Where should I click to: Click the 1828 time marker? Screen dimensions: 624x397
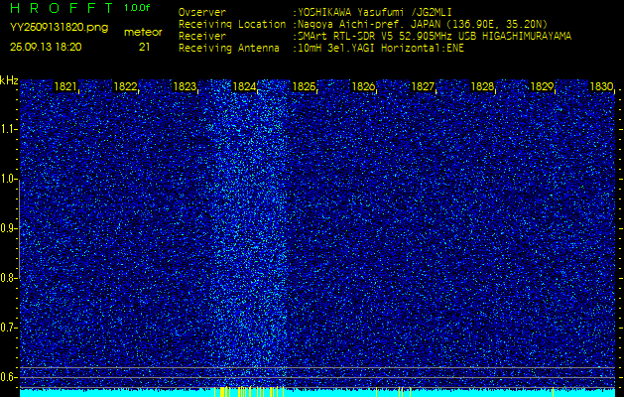[482, 86]
